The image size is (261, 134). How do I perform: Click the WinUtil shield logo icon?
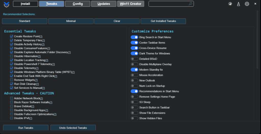click(6, 4)
